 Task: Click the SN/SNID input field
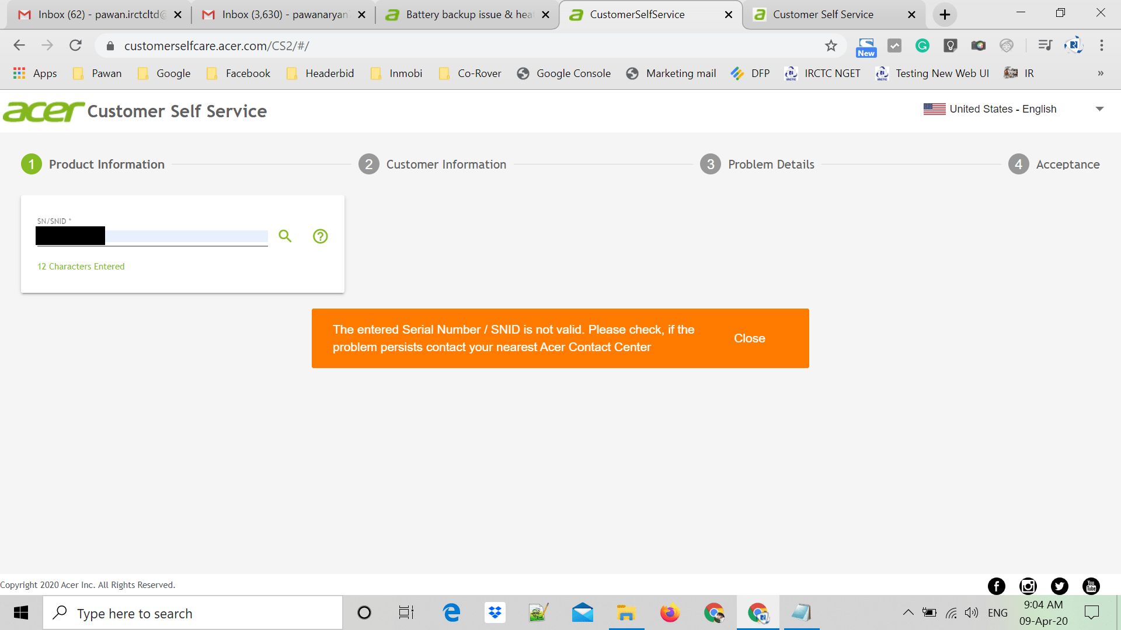(152, 236)
